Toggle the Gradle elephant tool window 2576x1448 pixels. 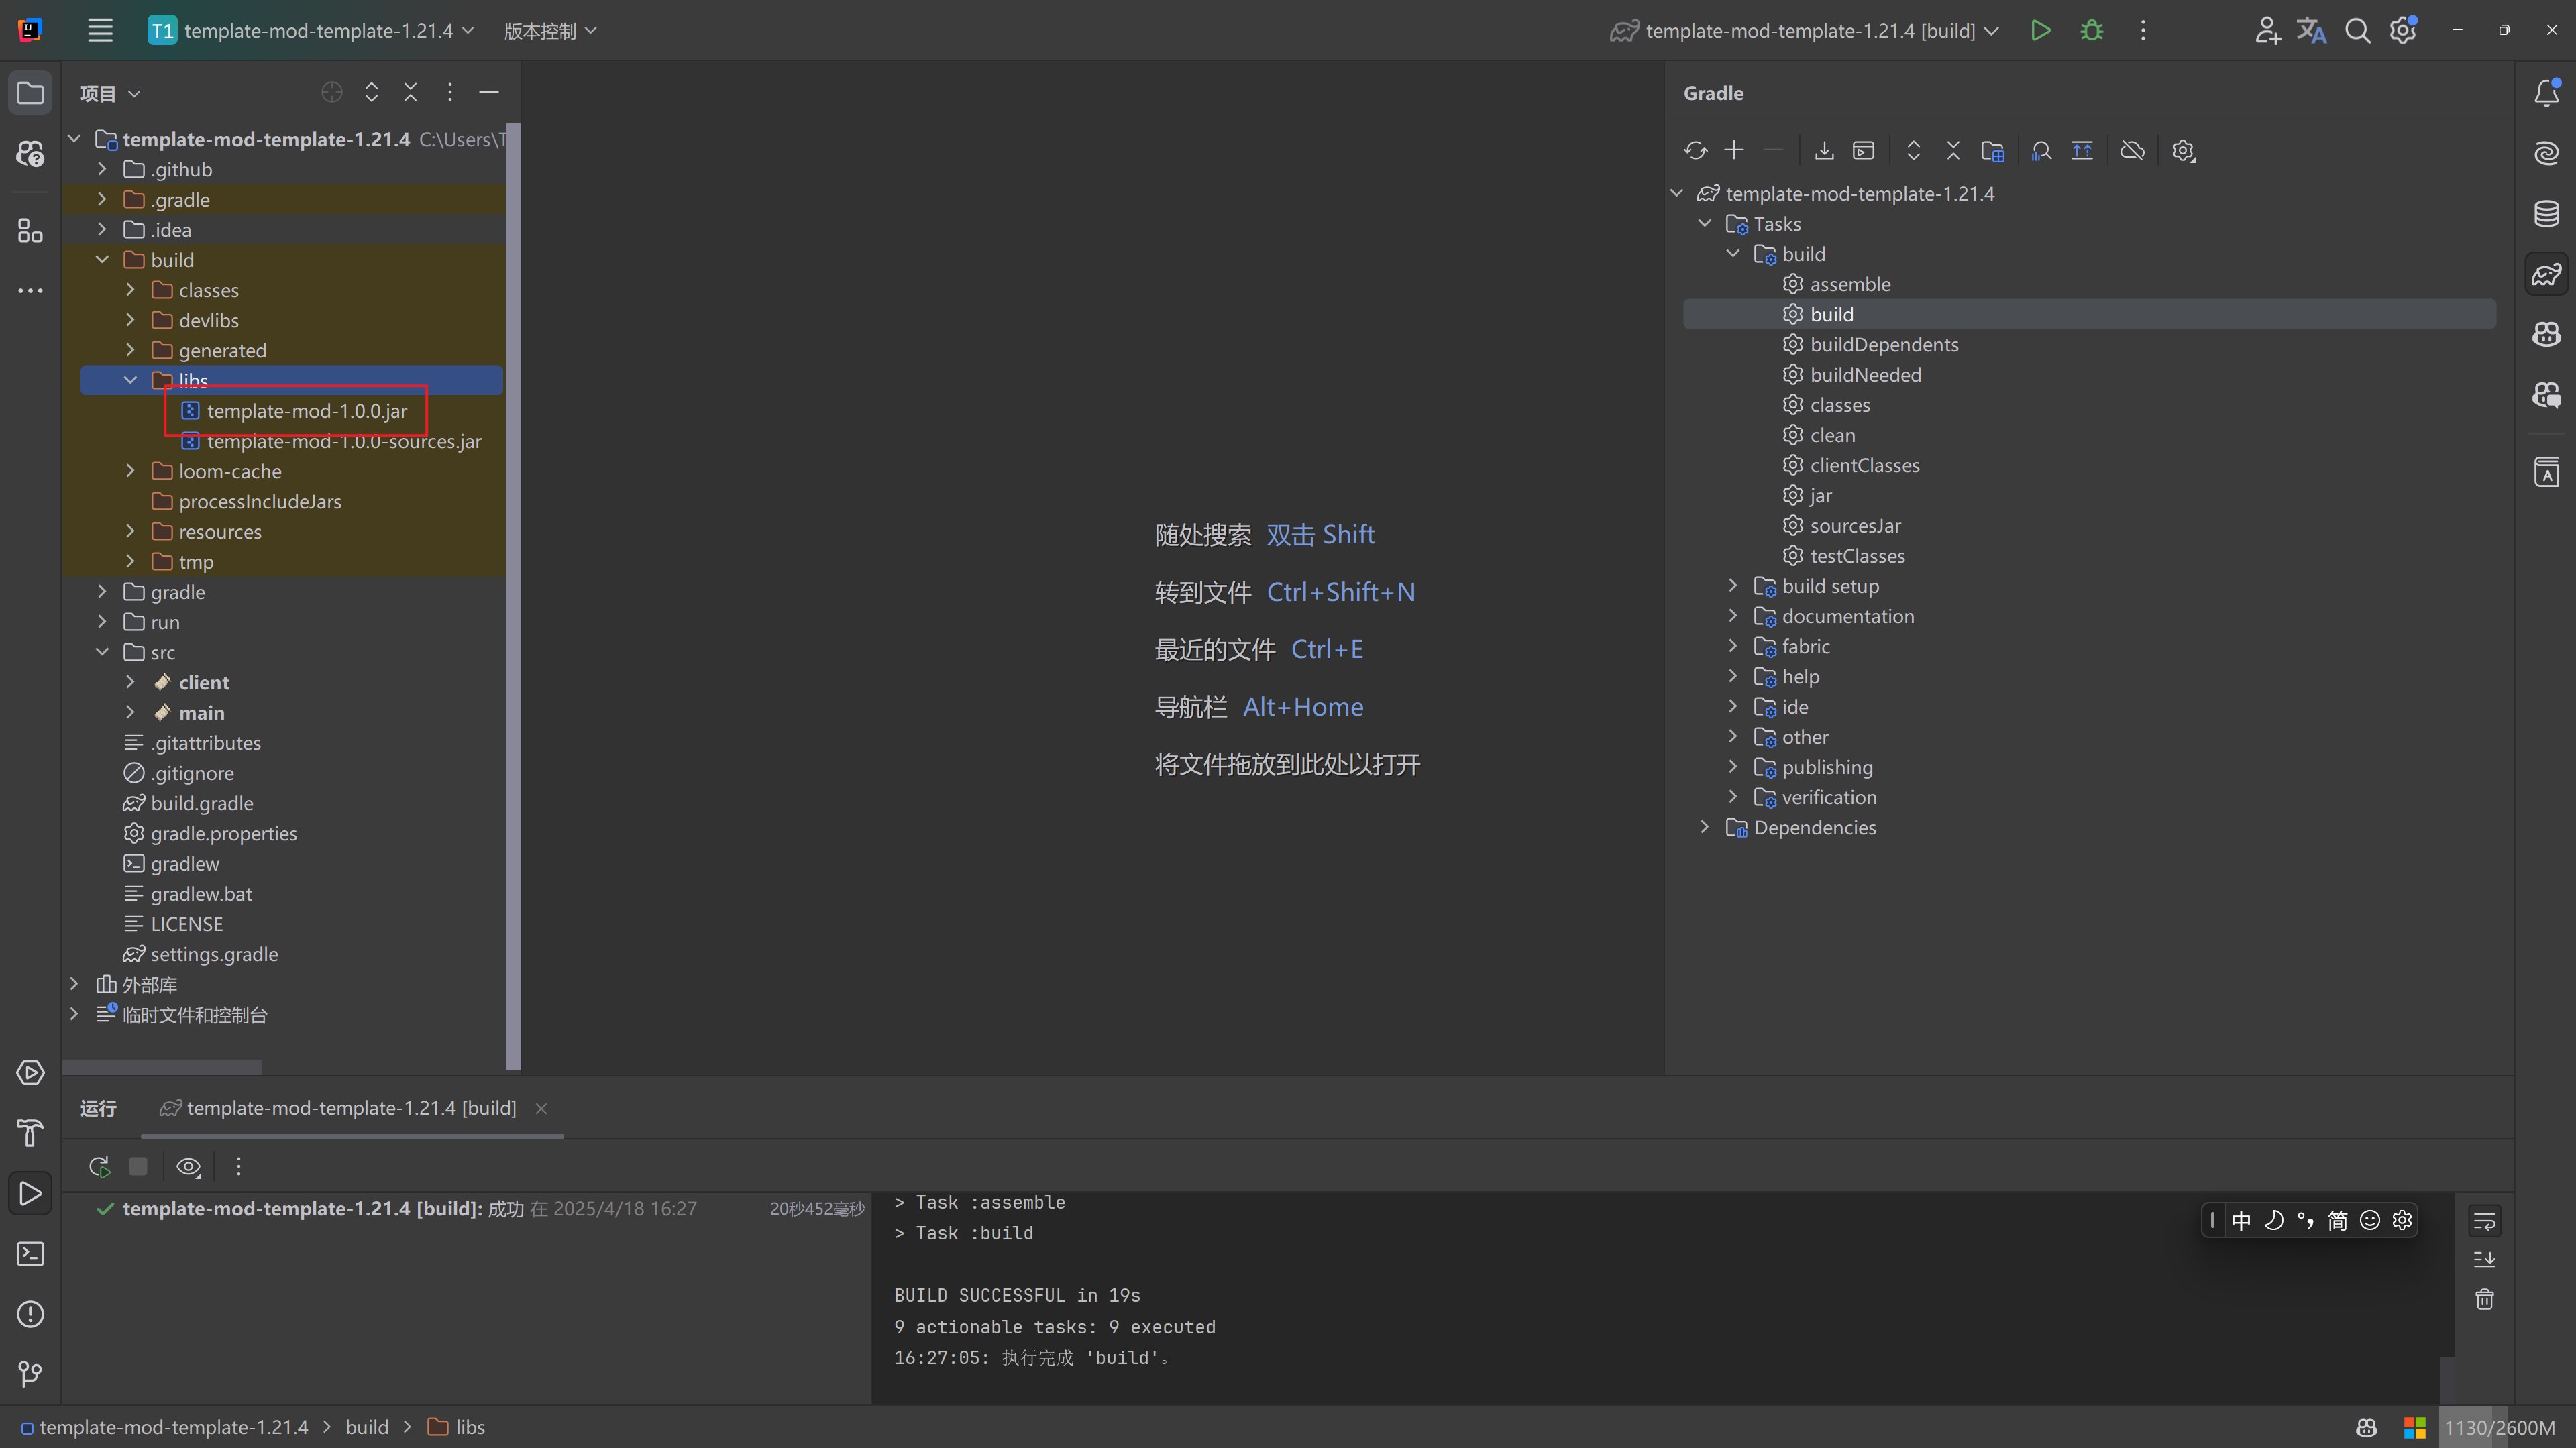point(2546,273)
